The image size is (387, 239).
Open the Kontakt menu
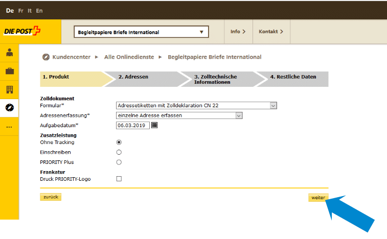270,32
